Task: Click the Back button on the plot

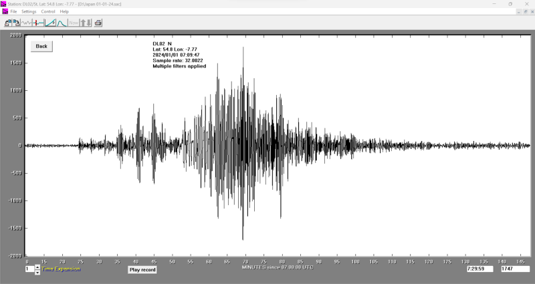Action: (41, 46)
